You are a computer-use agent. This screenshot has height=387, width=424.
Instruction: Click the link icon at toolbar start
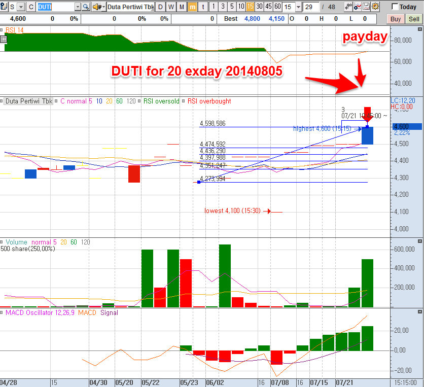(5, 7)
